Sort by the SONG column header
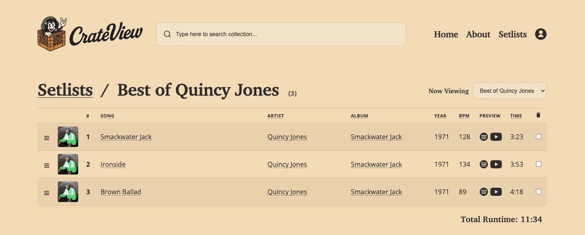Viewport: 585px width, 235px height. pyautogui.click(x=107, y=116)
